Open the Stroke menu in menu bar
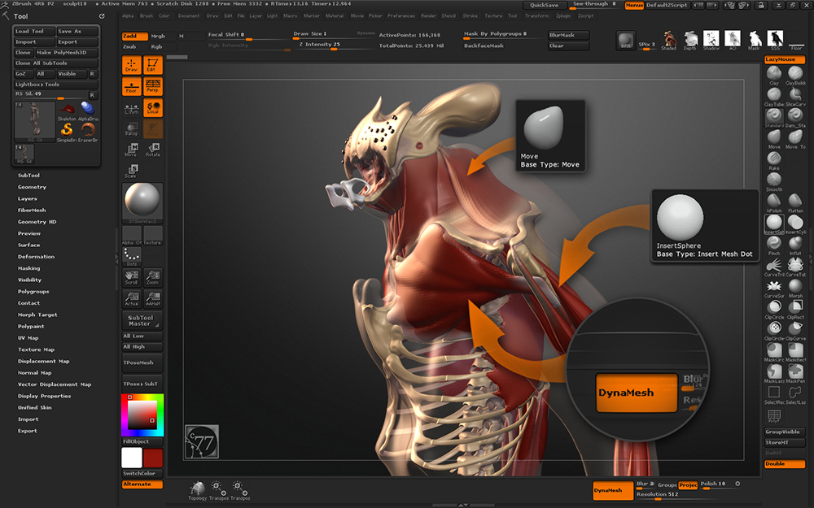814x508 pixels. point(470,16)
